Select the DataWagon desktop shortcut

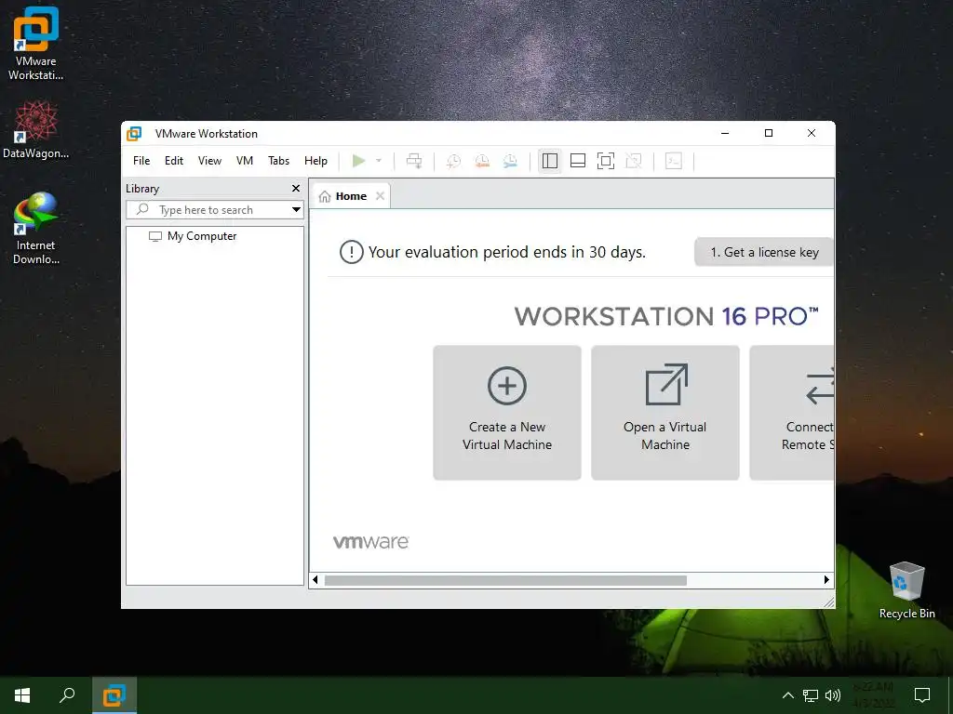coord(36,130)
